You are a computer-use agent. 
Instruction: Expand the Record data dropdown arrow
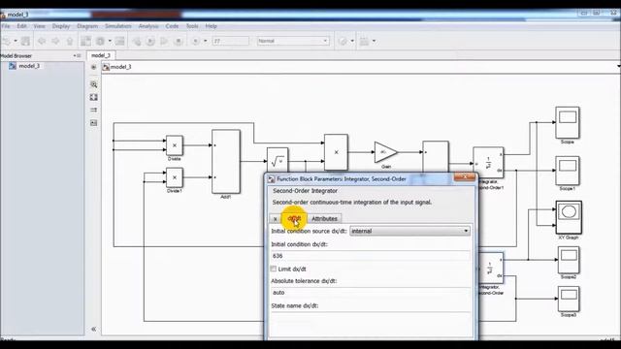pos(205,41)
